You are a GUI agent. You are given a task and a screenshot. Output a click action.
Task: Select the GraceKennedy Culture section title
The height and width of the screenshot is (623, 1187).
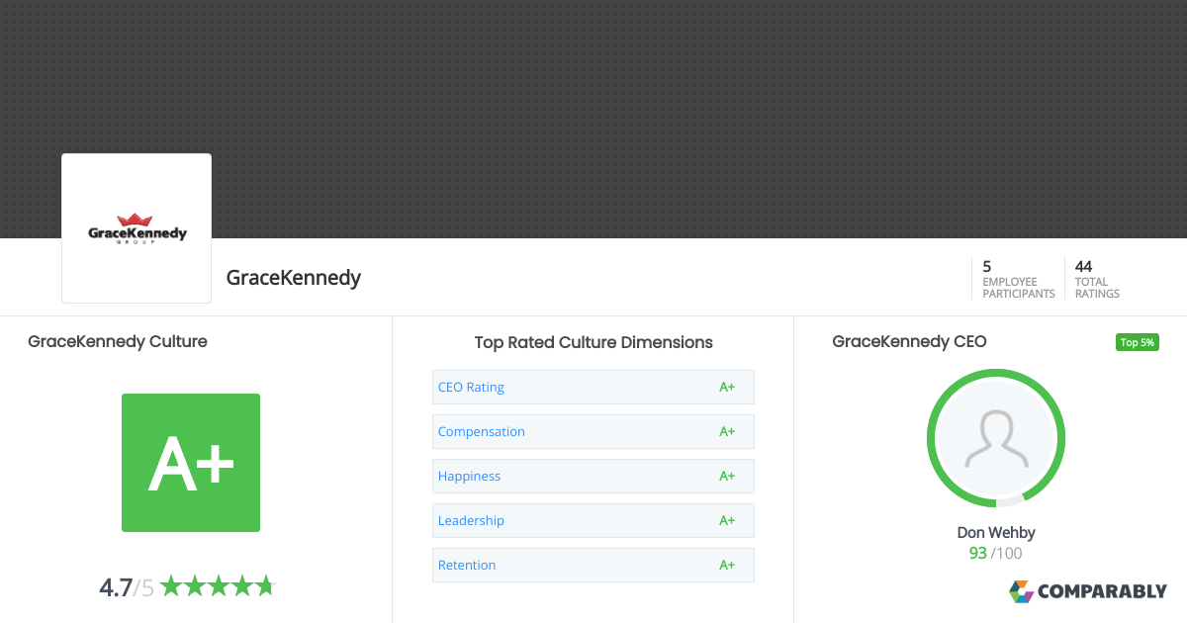click(x=117, y=341)
